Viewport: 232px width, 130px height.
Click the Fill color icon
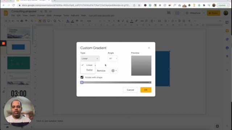point(68,21)
